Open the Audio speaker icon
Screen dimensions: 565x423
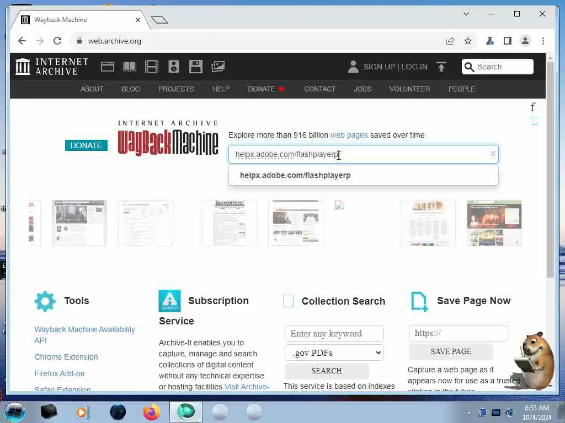tap(173, 67)
